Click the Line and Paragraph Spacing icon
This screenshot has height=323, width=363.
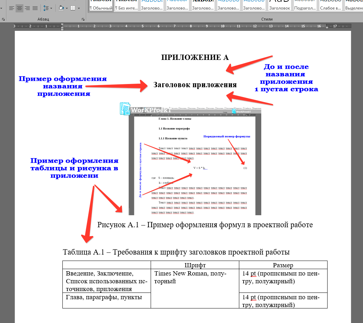(46, 8)
